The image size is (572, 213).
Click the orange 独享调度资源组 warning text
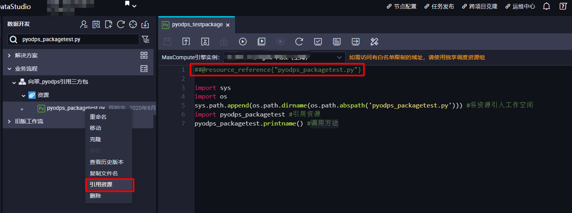417,57
